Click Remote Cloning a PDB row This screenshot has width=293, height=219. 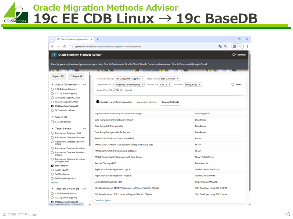pyautogui.click(x=170, y=163)
